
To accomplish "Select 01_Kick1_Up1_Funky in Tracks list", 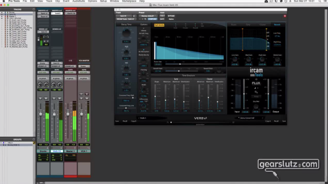I will coord(18,20).
